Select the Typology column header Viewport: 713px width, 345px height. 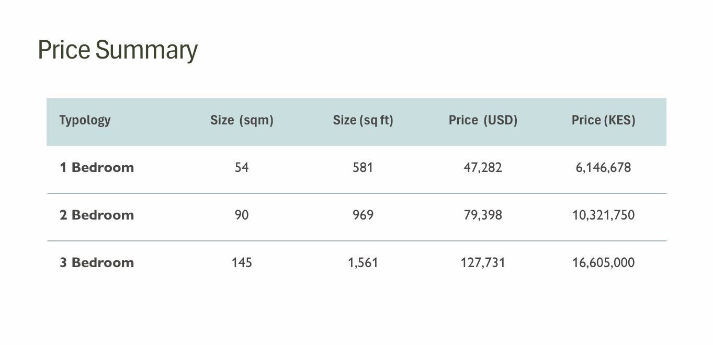[x=85, y=120]
